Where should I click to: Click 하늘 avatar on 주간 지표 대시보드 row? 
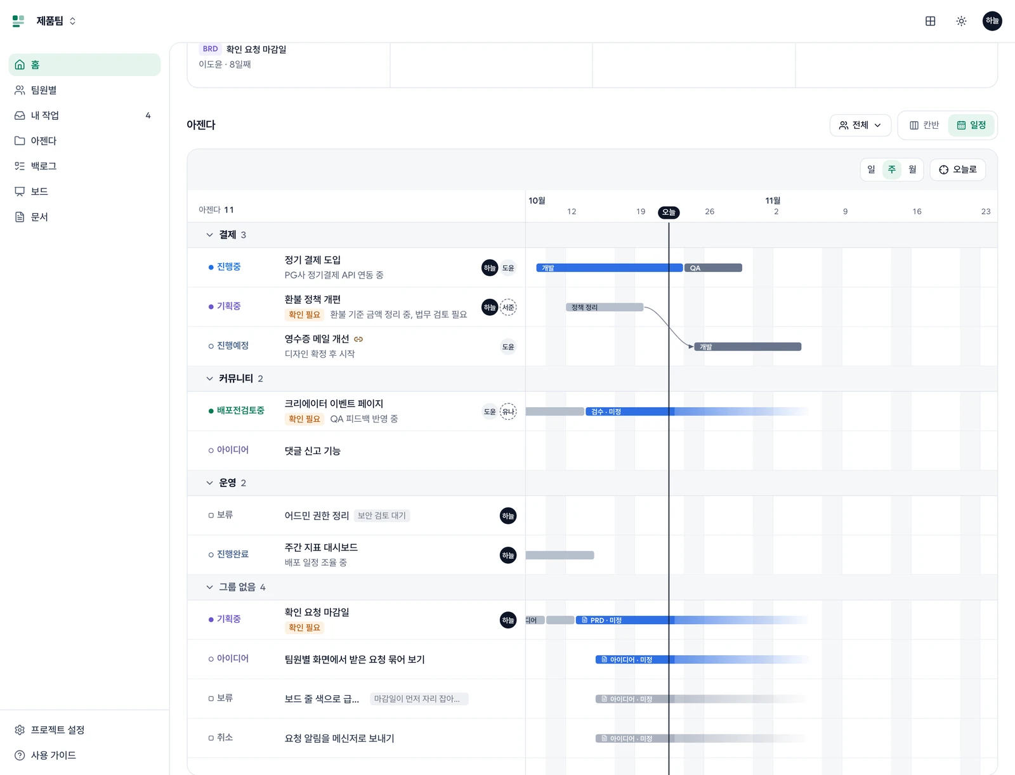[x=508, y=556]
